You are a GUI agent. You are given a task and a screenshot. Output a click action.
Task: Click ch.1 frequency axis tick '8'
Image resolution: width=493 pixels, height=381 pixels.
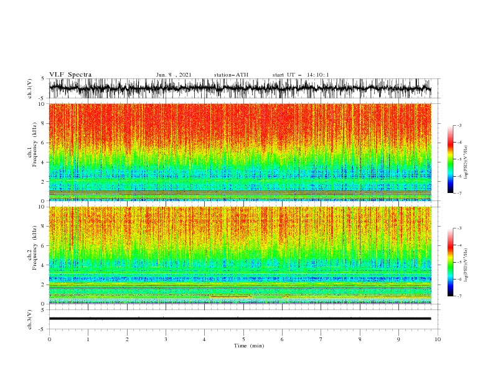[44, 123]
